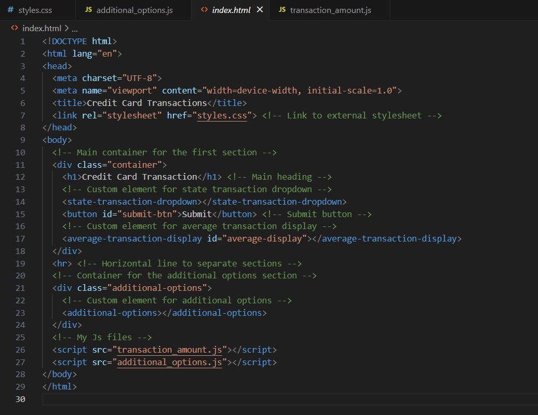Click the class="additional-options" div tag

coord(132,288)
